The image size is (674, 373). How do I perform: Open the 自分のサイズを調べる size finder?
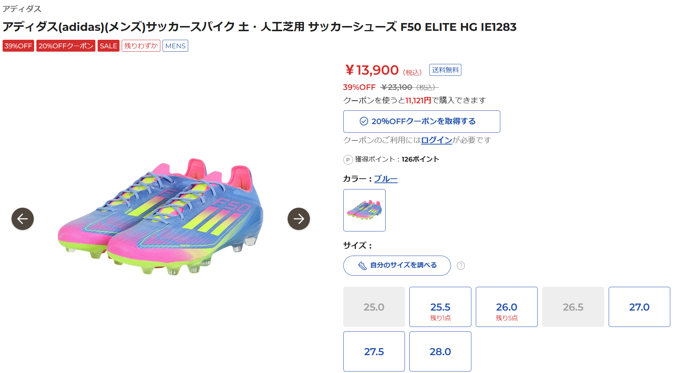(397, 266)
